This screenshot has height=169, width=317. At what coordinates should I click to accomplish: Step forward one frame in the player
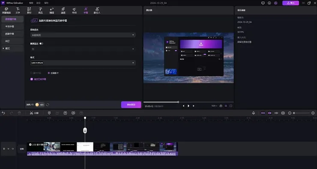pos(194,106)
